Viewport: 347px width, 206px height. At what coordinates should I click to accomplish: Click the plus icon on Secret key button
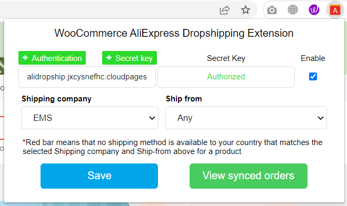click(109, 58)
